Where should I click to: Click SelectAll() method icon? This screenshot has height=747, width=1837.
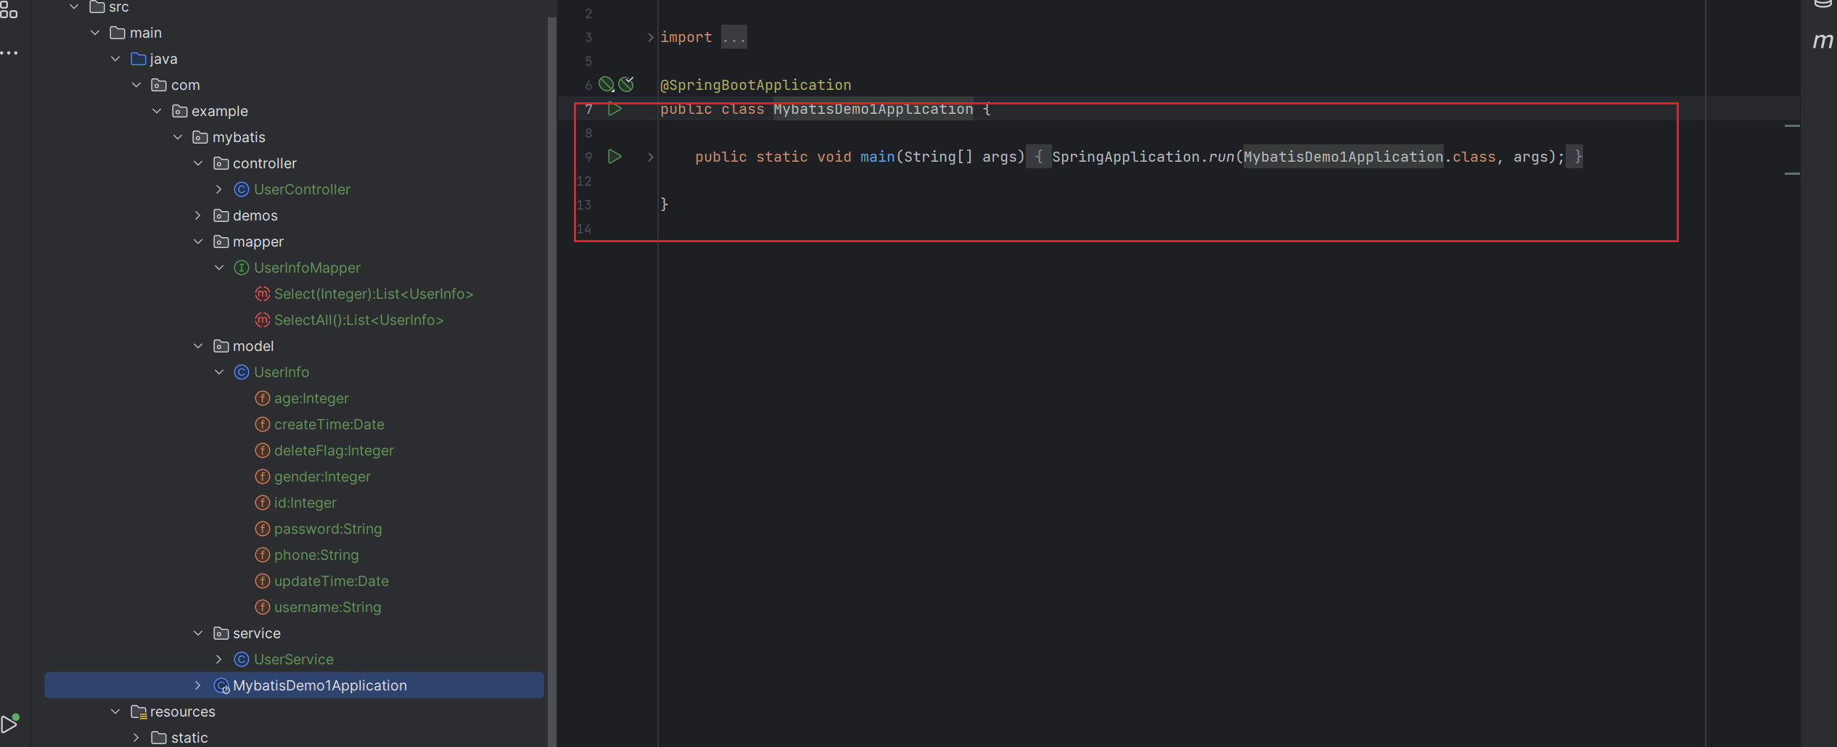click(263, 320)
